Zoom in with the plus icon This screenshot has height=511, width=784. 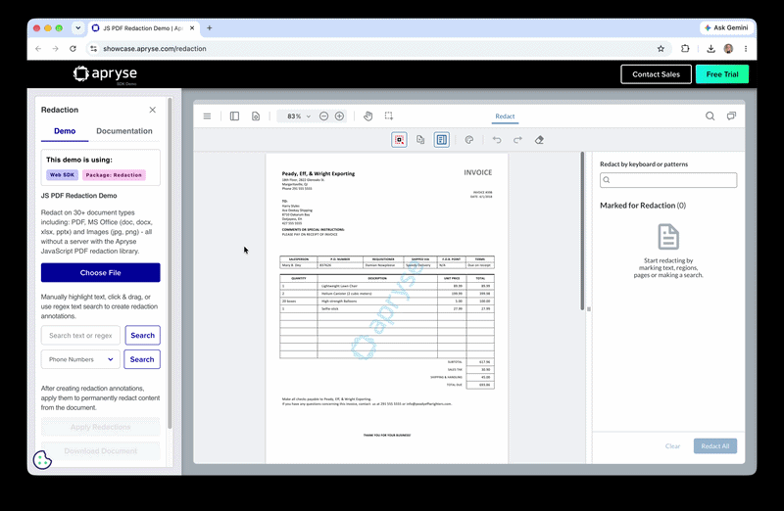[339, 116]
